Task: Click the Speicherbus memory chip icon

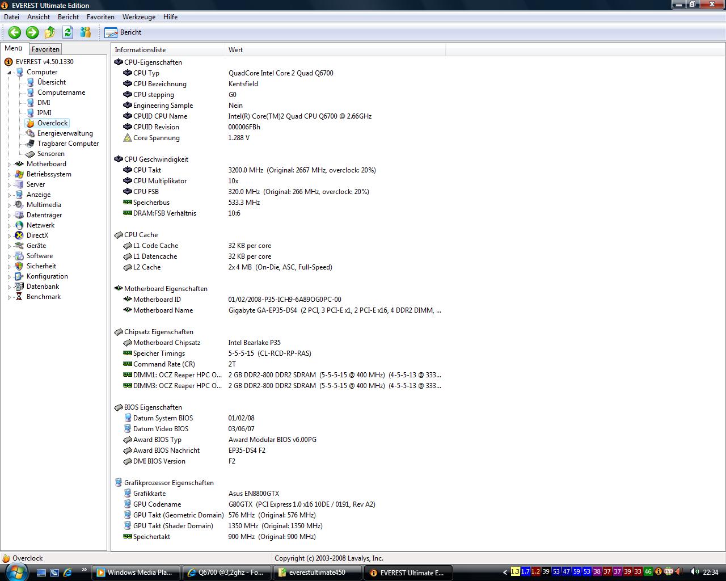Action: click(128, 203)
